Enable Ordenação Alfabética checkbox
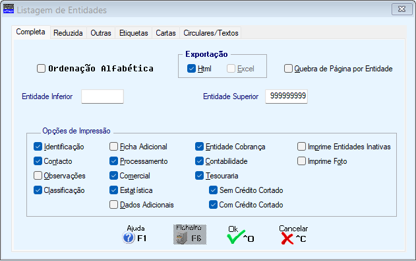This screenshot has height=261, width=416. coord(41,69)
